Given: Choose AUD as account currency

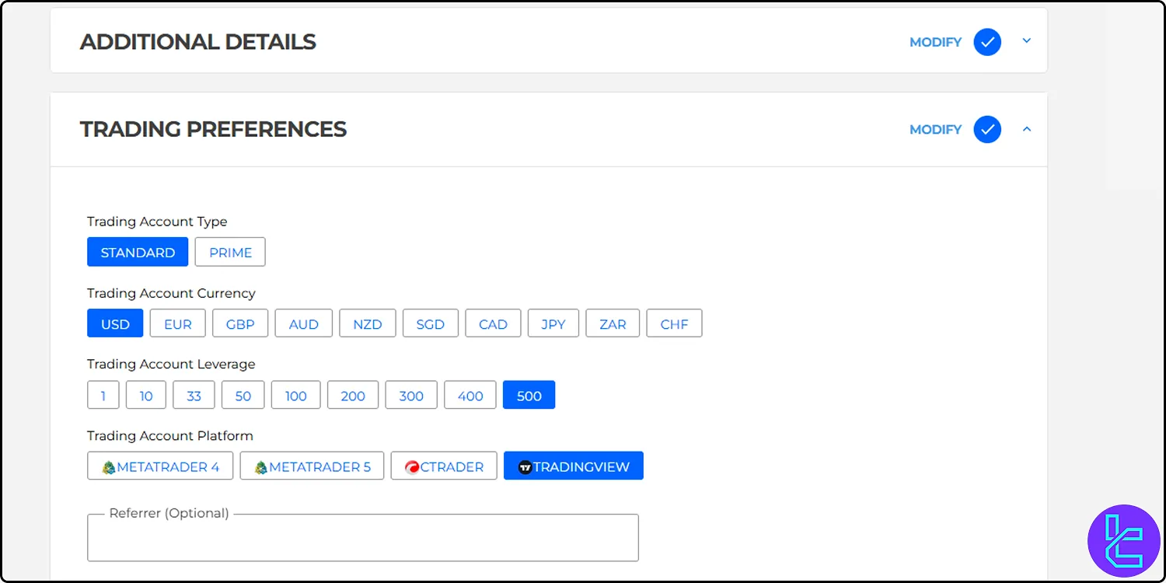Looking at the screenshot, I should pos(303,323).
